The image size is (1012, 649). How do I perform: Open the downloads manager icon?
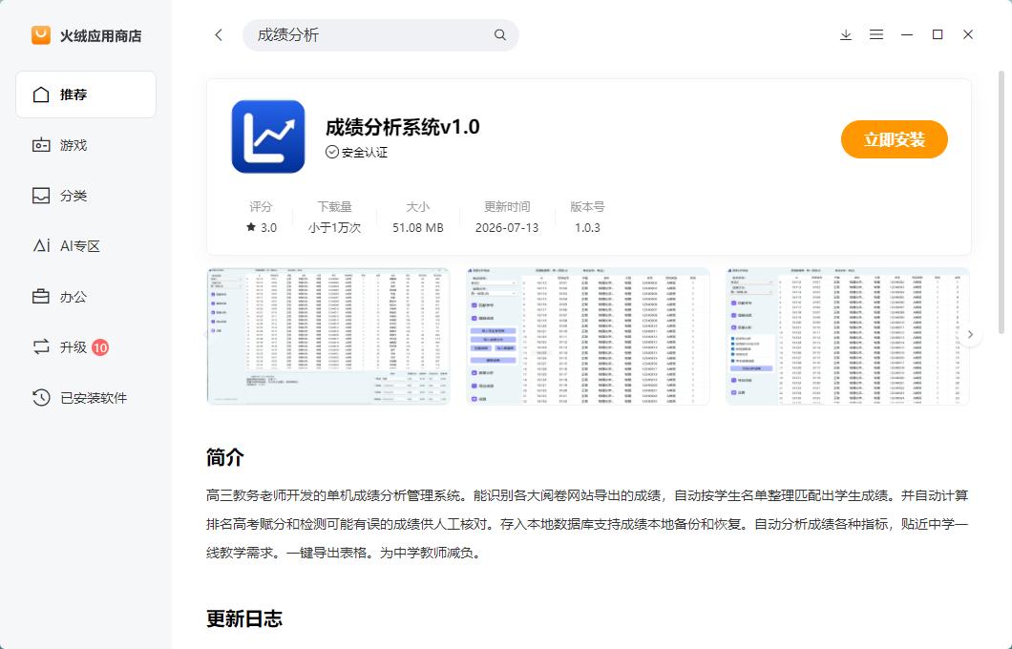tap(846, 35)
